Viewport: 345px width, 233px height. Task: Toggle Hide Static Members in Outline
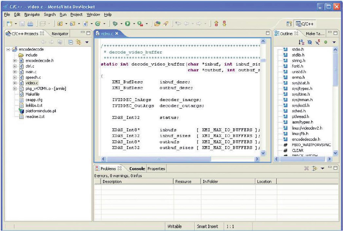(x=318, y=42)
